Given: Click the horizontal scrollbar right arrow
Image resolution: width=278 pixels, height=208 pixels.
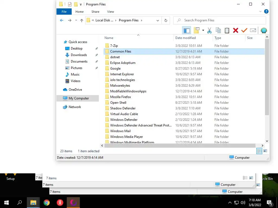Looking at the screenshot, I should click(263, 145).
